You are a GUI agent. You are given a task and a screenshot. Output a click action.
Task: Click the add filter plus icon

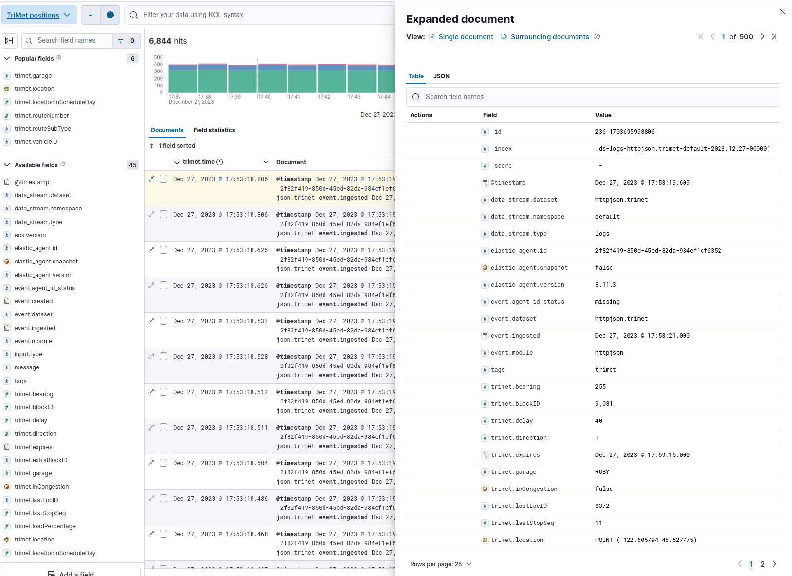pyautogui.click(x=110, y=15)
